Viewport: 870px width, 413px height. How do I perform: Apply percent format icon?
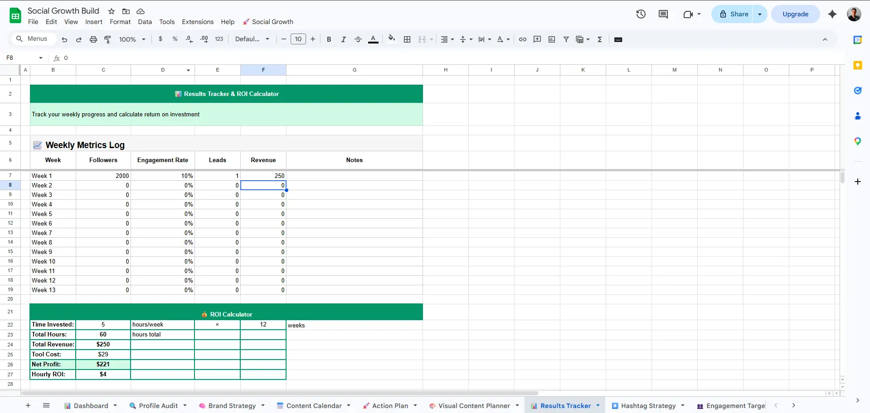pyautogui.click(x=175, y=39)
